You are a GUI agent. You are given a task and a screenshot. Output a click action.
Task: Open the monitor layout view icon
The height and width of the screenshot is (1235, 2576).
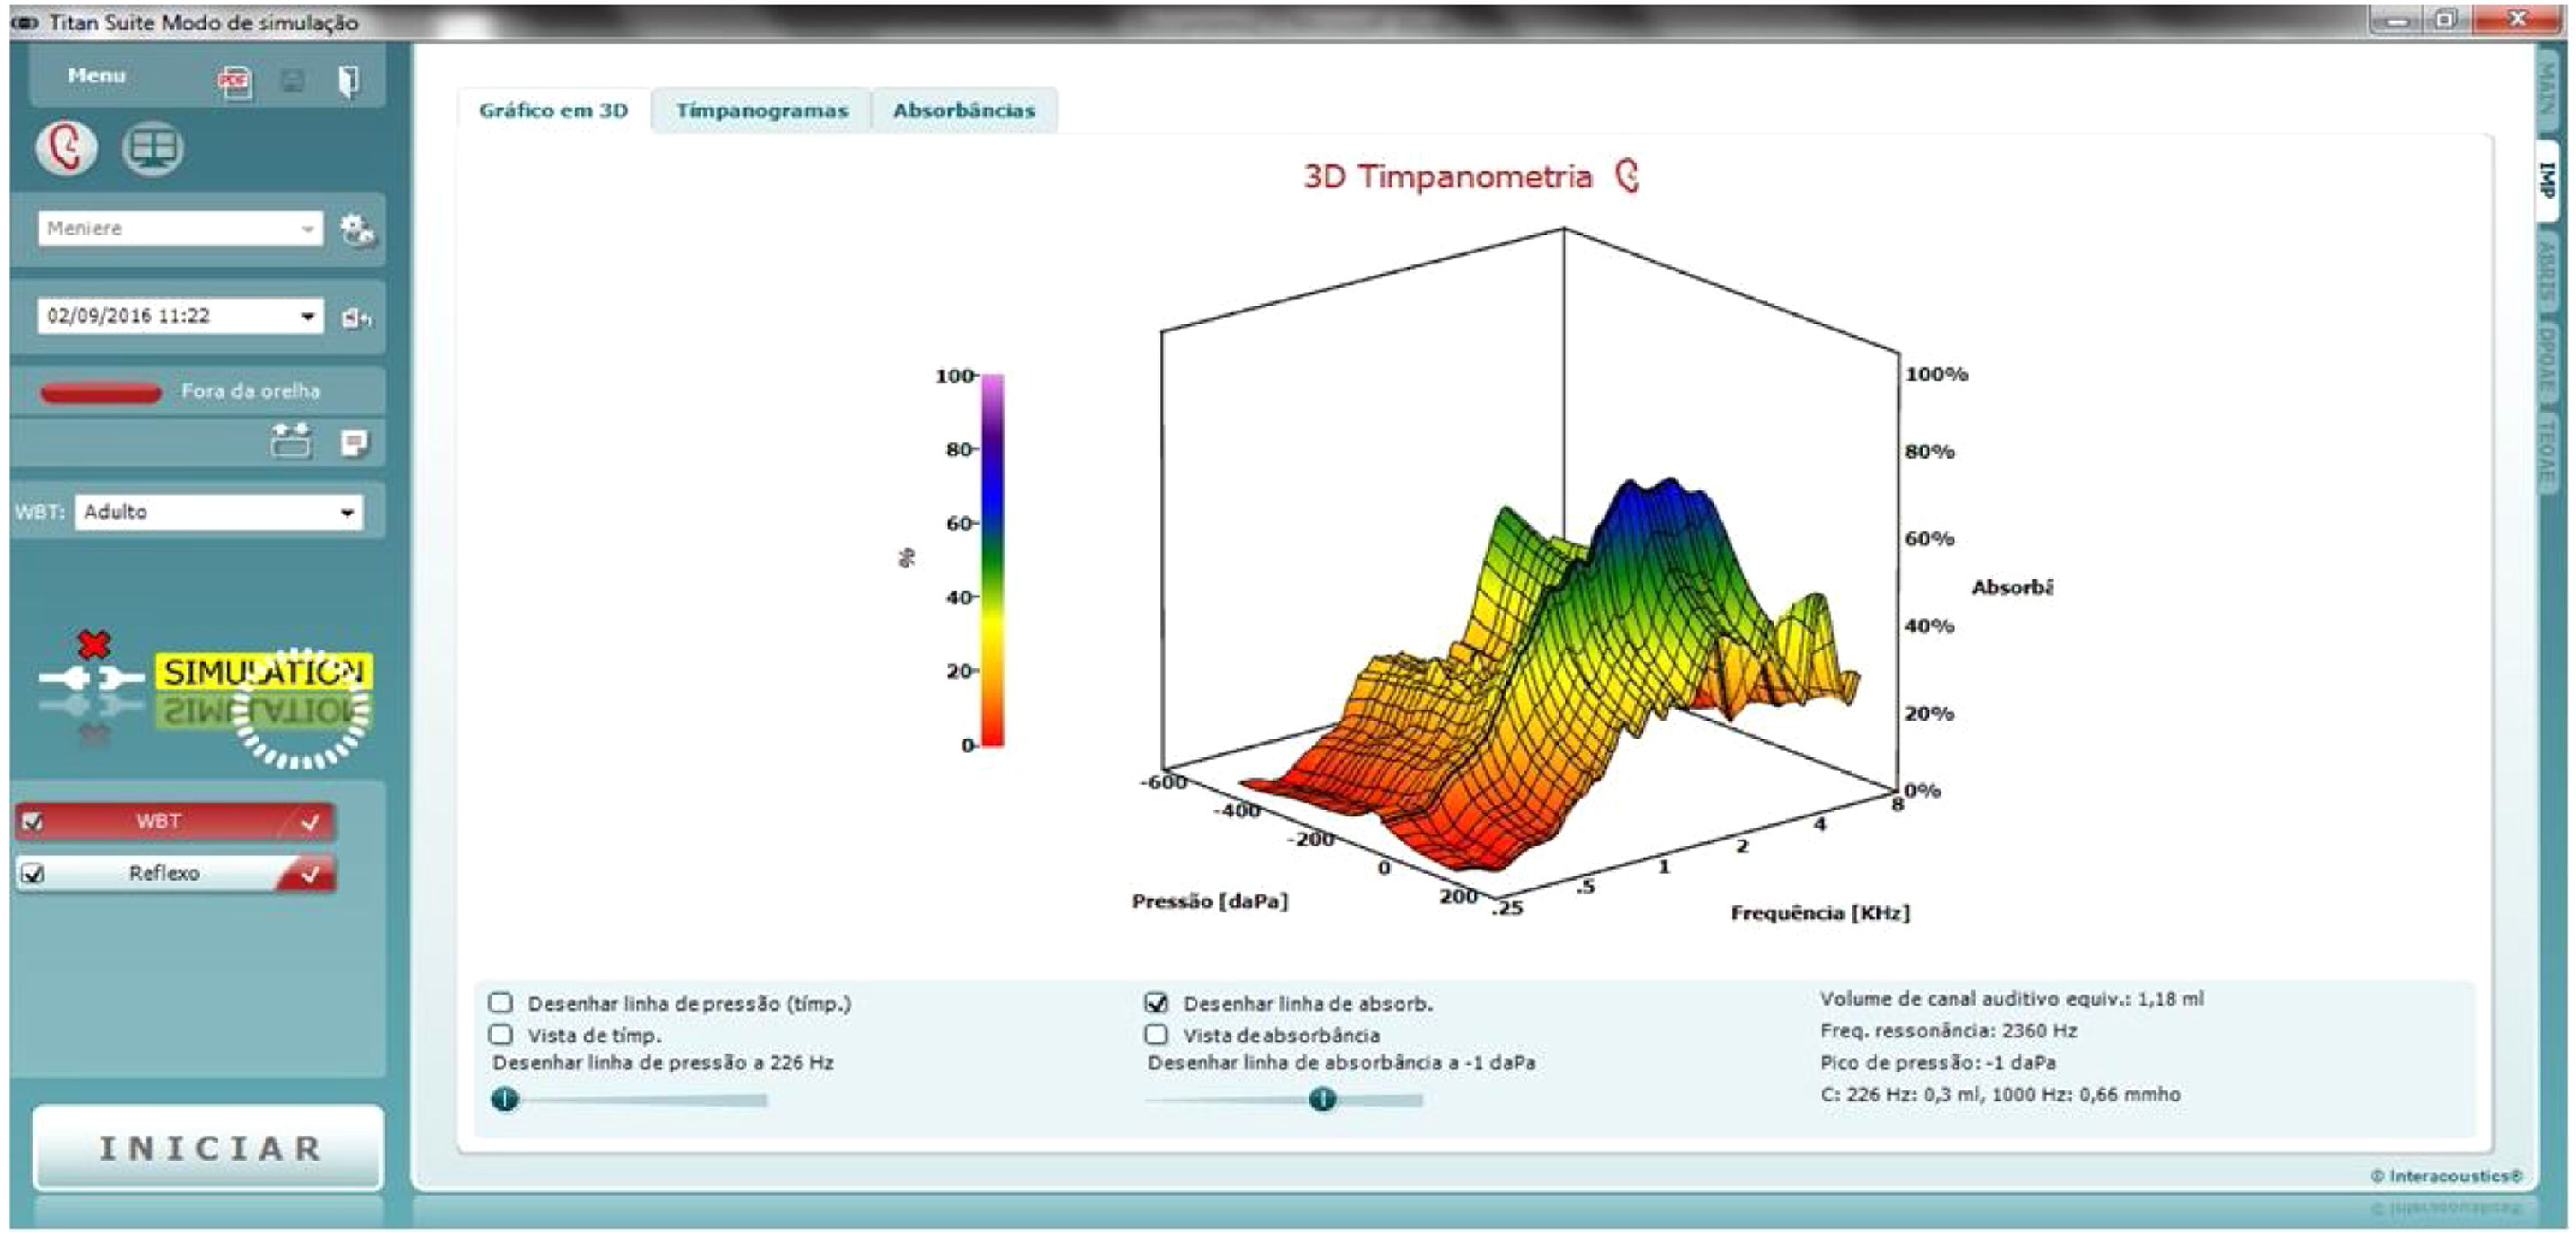(152, 149)
